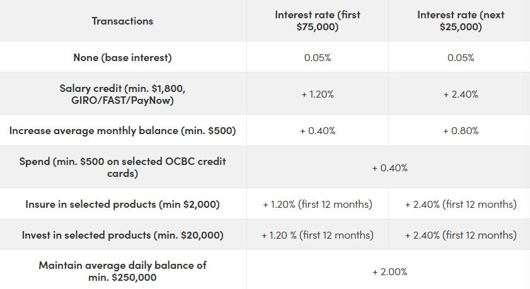The width and height of the screenshot is (530, 289).
Task: Select 'Maintain average daily balance' row label
Action: pyautogui.click(x=122, y=271)
